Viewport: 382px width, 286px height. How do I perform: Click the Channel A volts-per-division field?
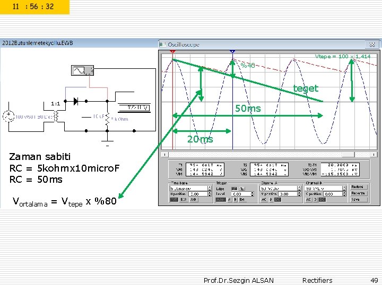tap(279, 189)
